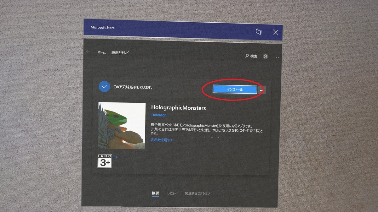Open search (検索) with magnifier icon
The width and height of the screenshot is (378, 212).
[251, 56]
